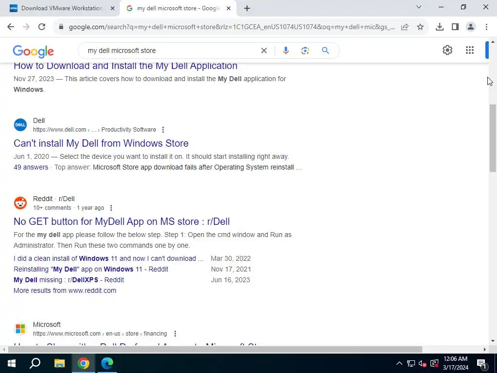Open the Windows notification center
Viewport: 497px width, 373px height.
click(x=481, y=363)
